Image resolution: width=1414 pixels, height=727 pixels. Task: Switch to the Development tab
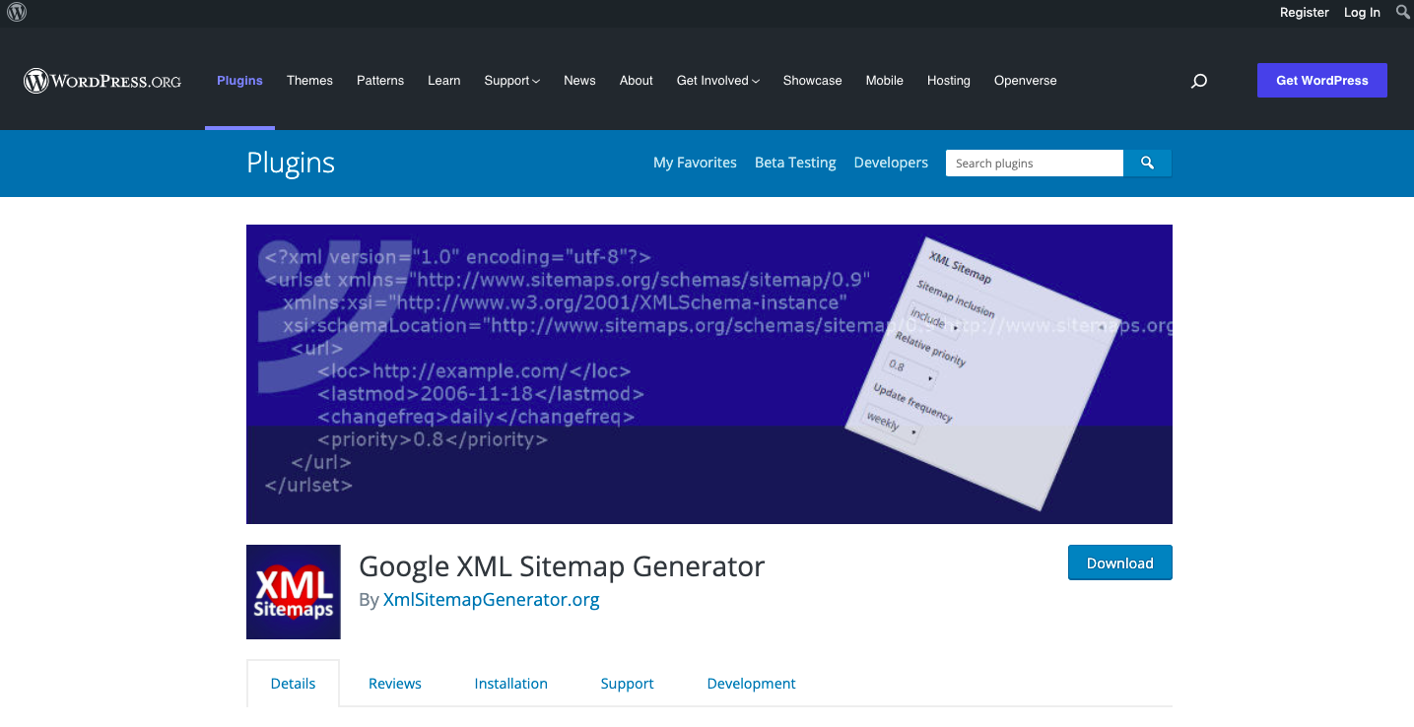point(751,683)
